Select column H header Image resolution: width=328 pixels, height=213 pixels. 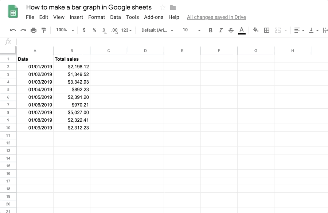coord(293,51)
